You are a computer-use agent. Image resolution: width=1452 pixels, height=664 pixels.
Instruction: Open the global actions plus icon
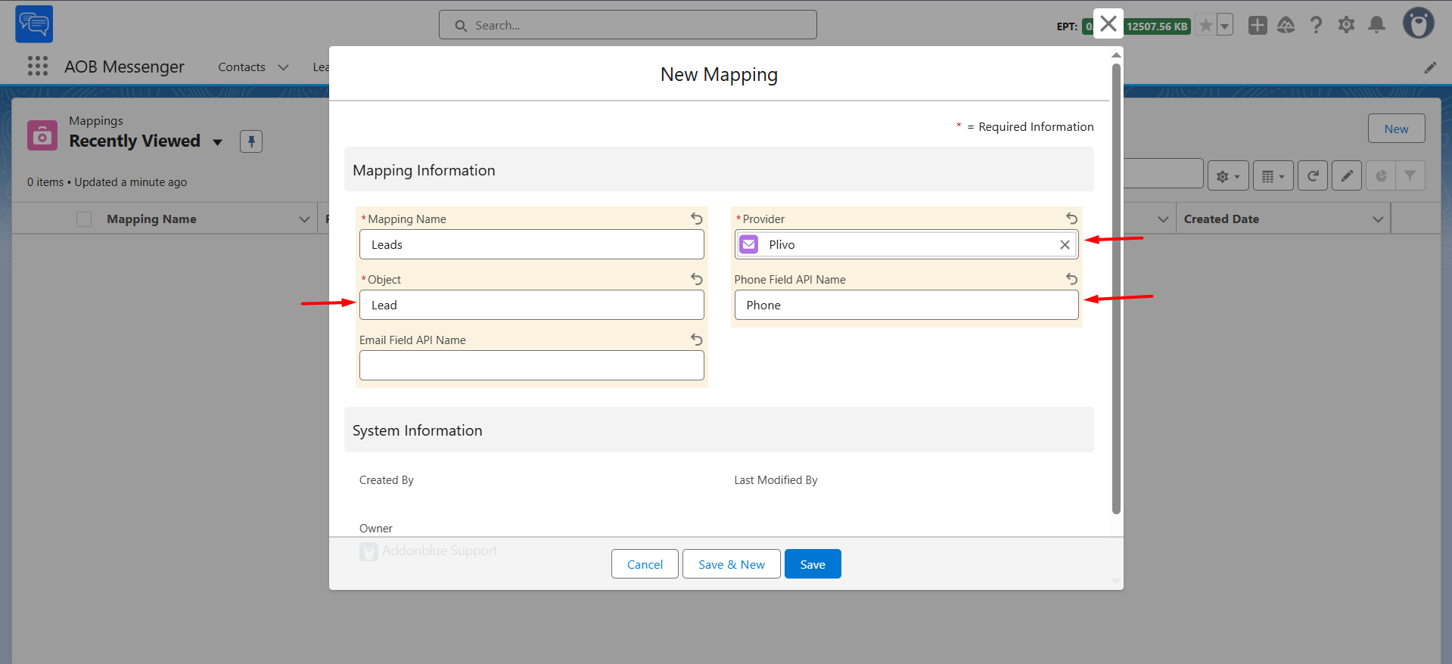1258,25
